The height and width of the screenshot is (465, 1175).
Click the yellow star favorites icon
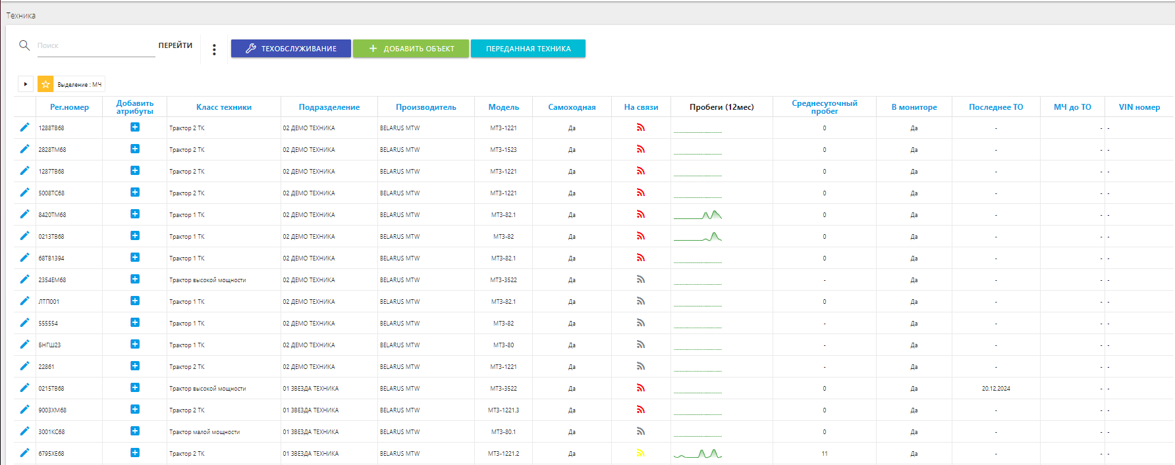point(45,84)
